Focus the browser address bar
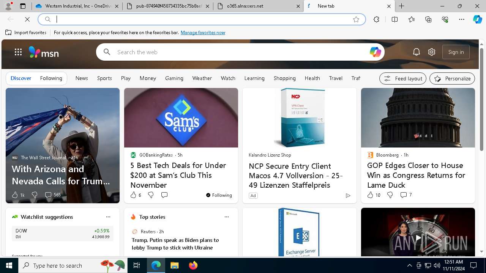 coord(201,19)
